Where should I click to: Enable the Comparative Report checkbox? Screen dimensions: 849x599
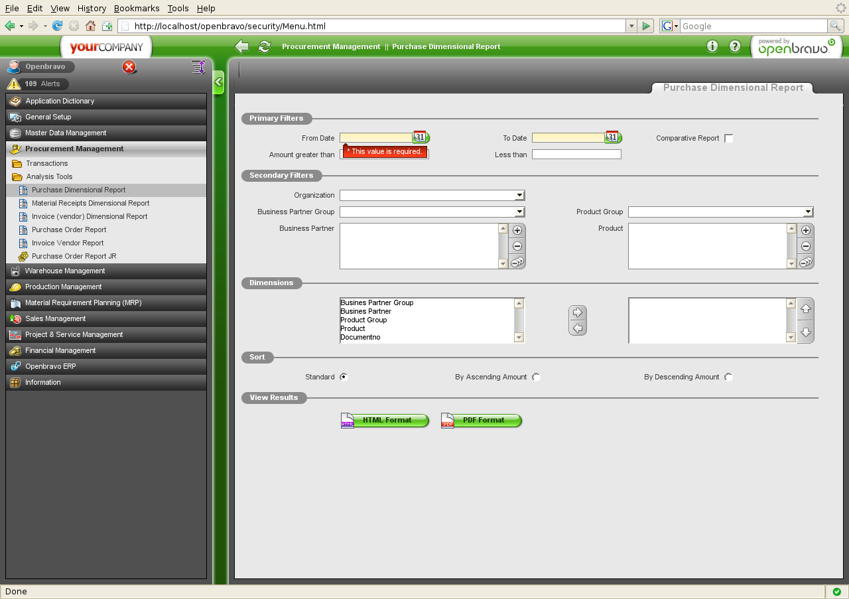click(729, 138)
